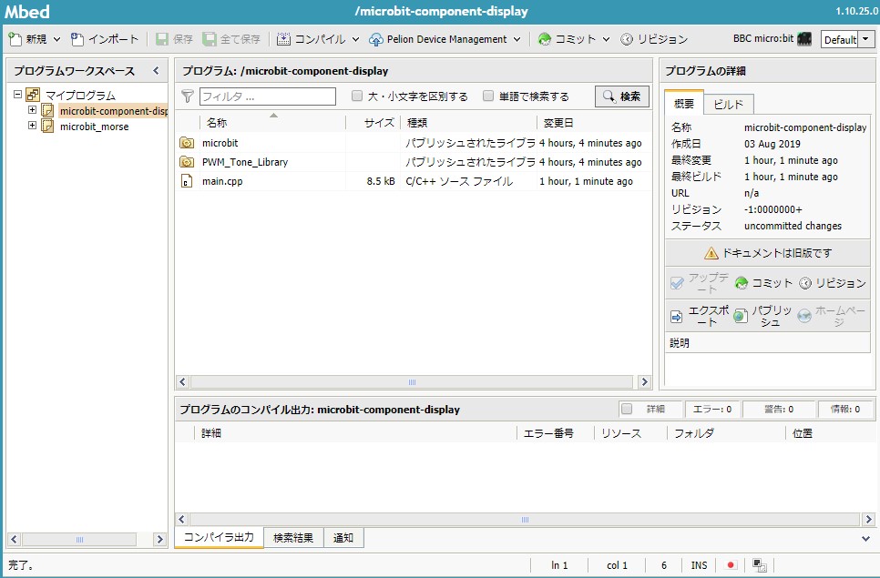Toggle the 詳細 verbose checkbox in compile output

[x=627, y=409]
